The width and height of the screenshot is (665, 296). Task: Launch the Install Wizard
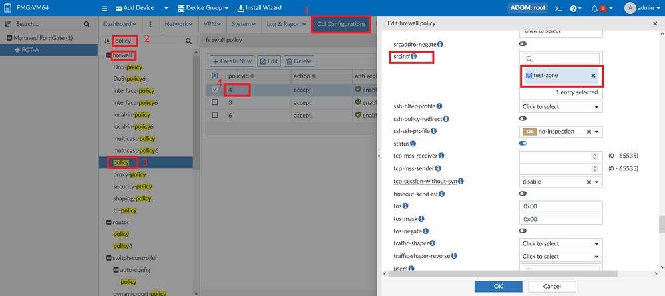259,8
